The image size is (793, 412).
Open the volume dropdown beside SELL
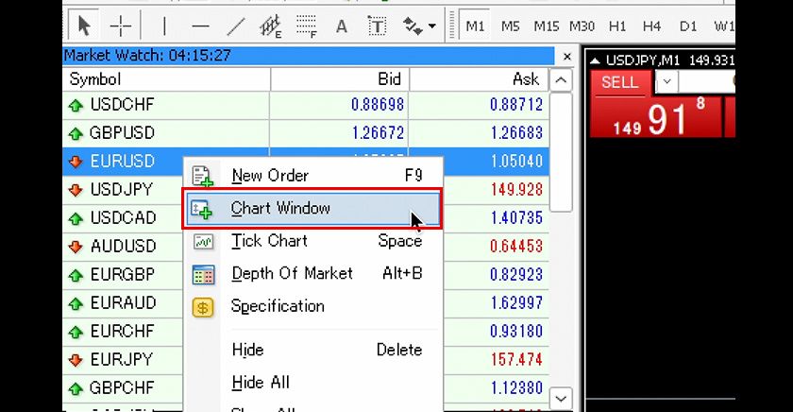666,82
